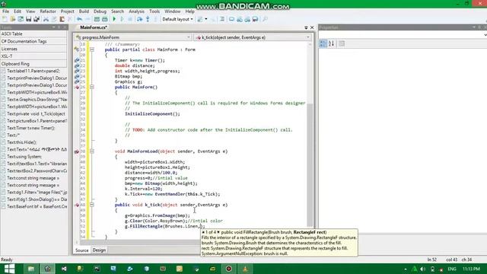The width and height of the screenshot is (487, 274).
Task: Click the Build Solution toolbar icon
Action: (x=97, y=19)
